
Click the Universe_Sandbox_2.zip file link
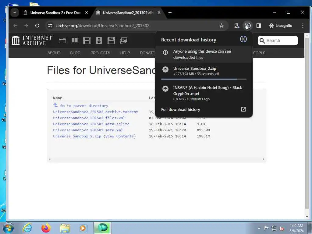click(77, 136)
